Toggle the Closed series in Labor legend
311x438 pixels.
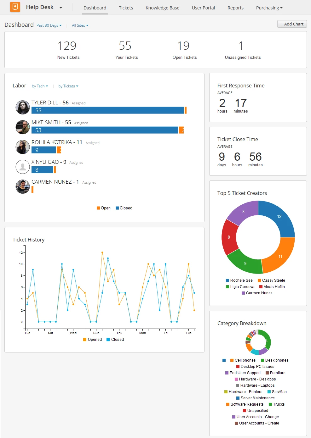point(124,208)
